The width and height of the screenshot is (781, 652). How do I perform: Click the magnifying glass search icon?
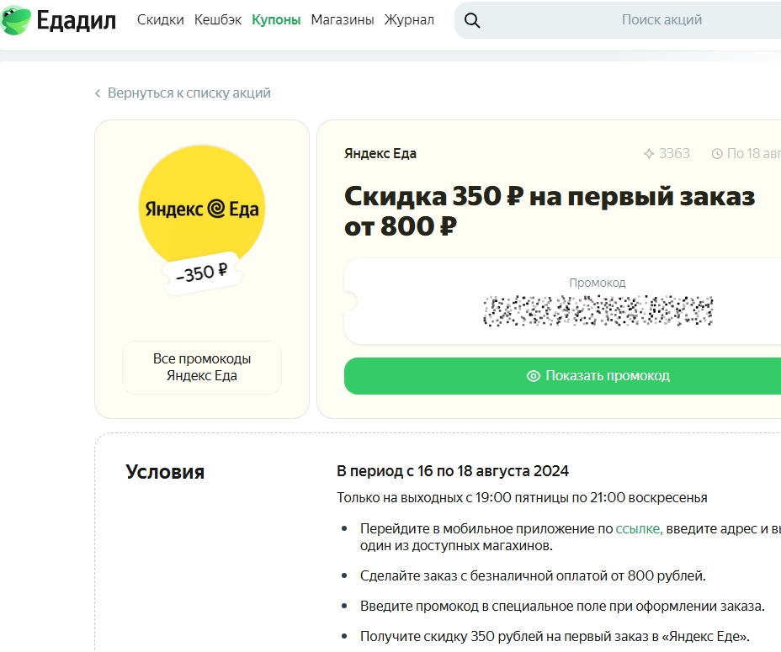click(x=471, y=20)
